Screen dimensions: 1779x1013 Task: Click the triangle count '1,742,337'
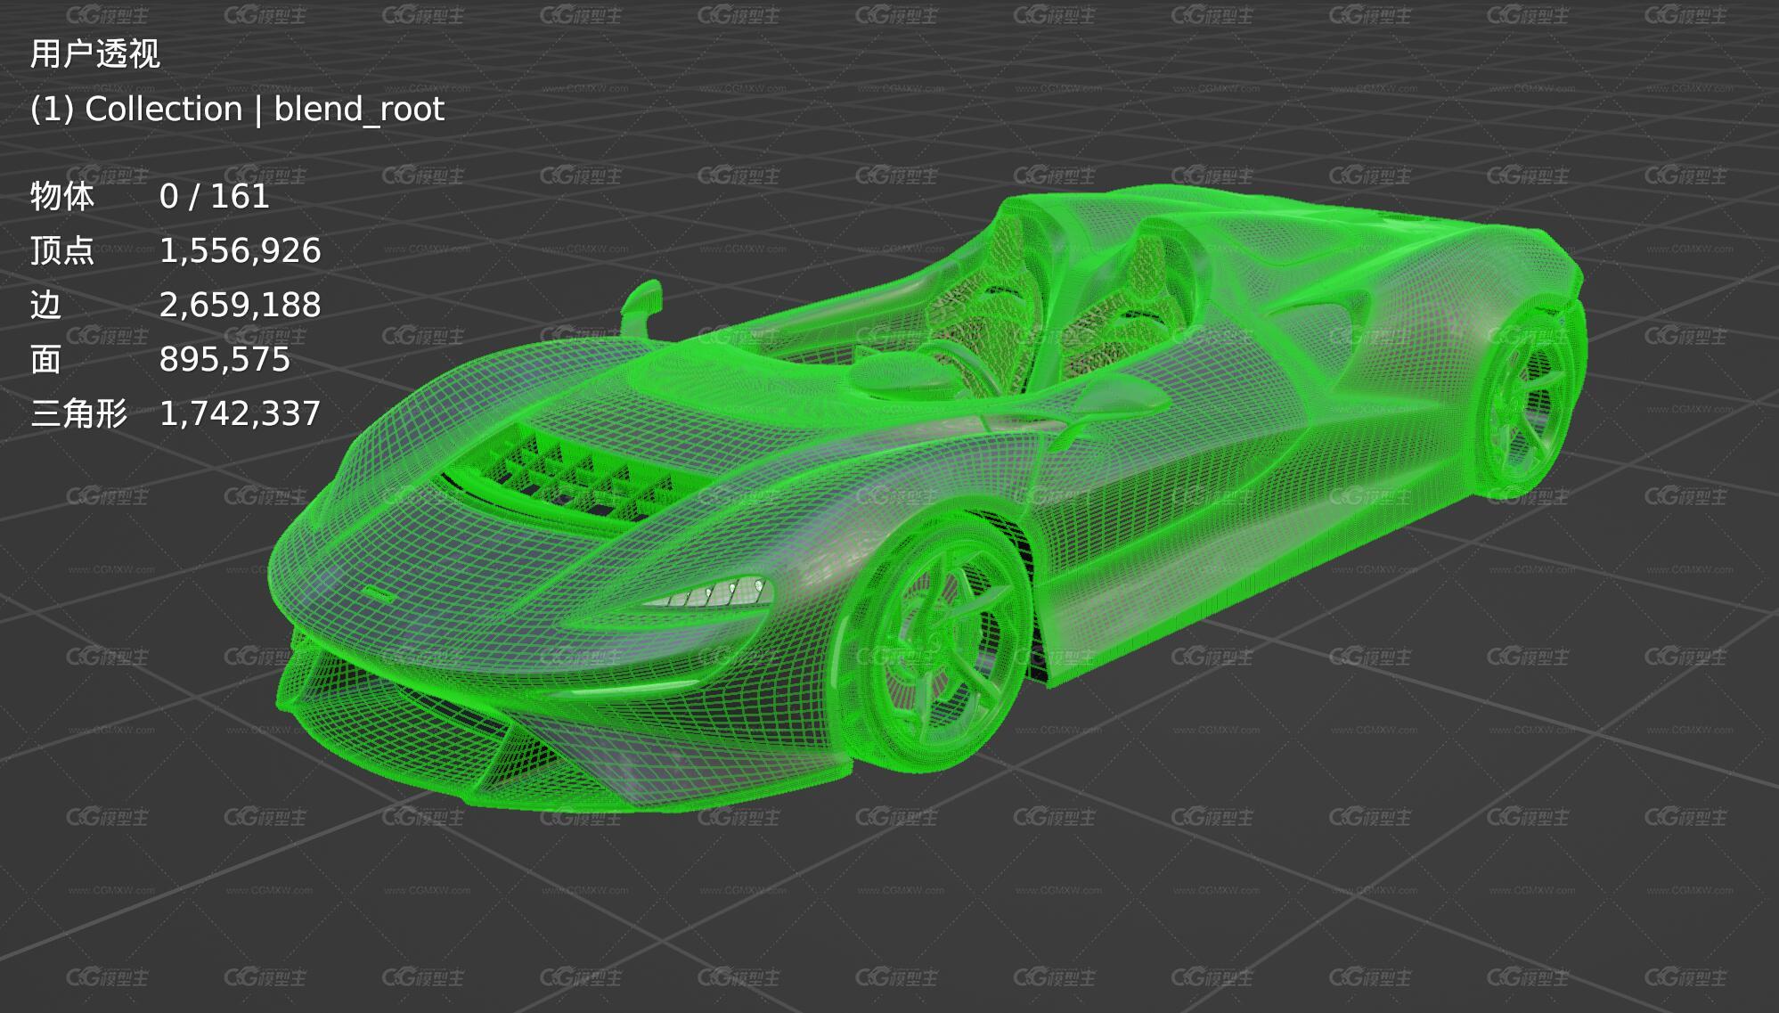pyautogui.click(x=240, y=414)
